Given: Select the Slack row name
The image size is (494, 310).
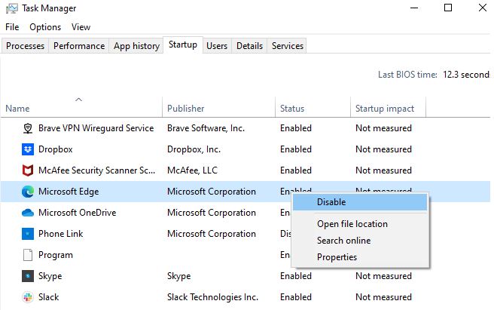Looking at the screenshot, I should 48,297.
